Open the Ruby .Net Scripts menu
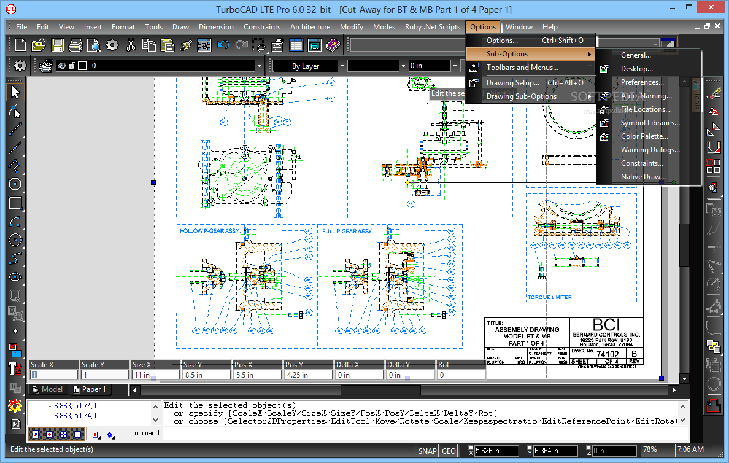This screenshot has height=463, width=729. coord(433,27)
